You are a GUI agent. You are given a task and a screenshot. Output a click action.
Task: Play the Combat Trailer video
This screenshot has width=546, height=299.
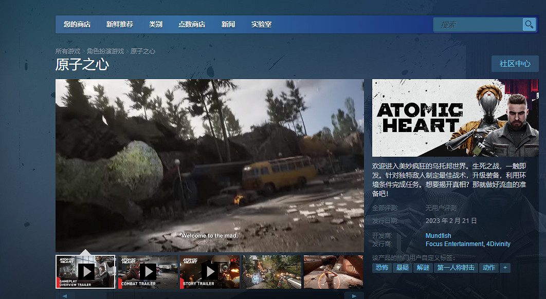pos(148,272)
